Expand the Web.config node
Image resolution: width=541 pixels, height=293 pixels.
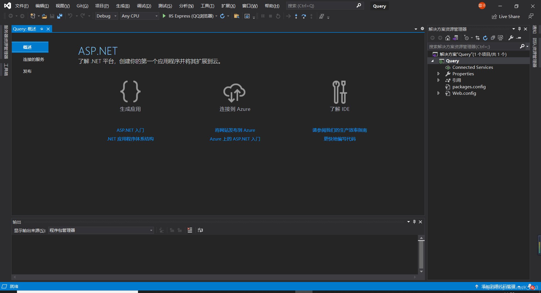(x=438, y=93)
